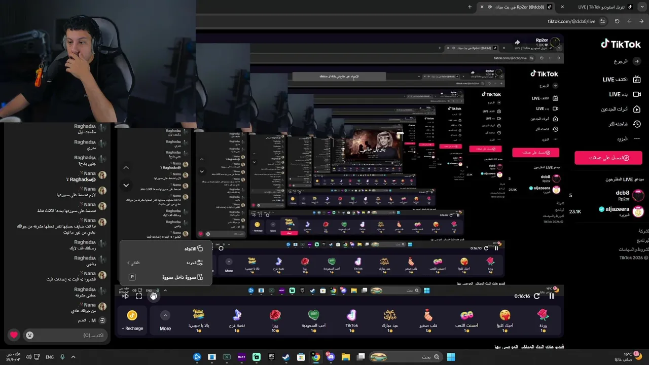Show hidden system tray icons
649x365 pixels.
pyautogui.click(x=73, y=357)
